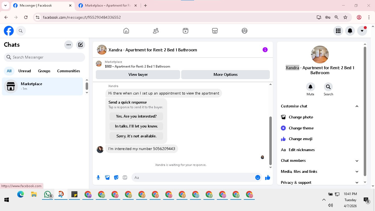Click the View buyer button
The width and height of the screenshot is (375, 211).
click(x=138, y=74)
